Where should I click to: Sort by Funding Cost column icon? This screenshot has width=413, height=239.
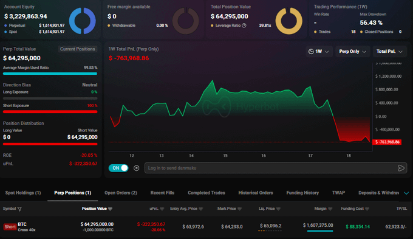click(367, 209)
